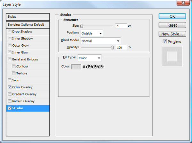Open Blending Options: Default

click(28, 25)
